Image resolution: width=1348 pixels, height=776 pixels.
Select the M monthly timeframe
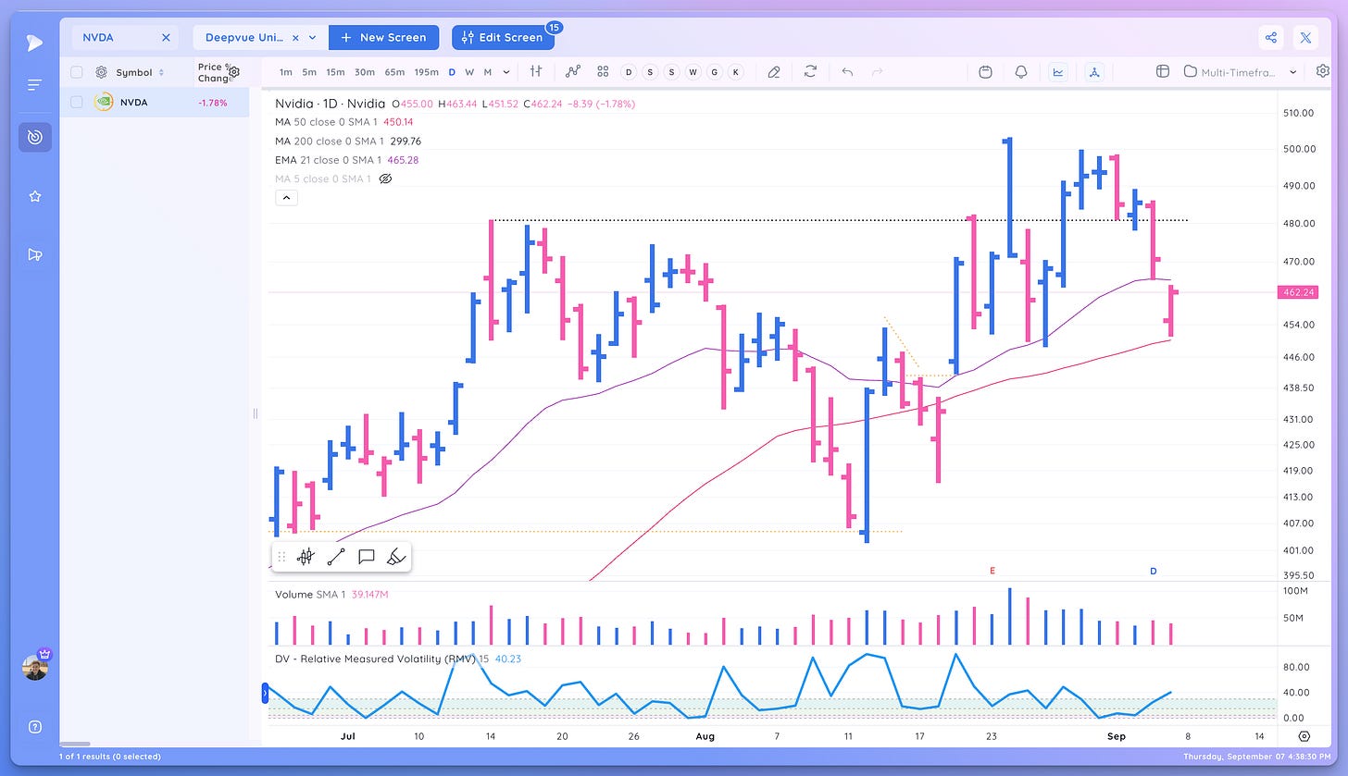click(x=488, y=72)
